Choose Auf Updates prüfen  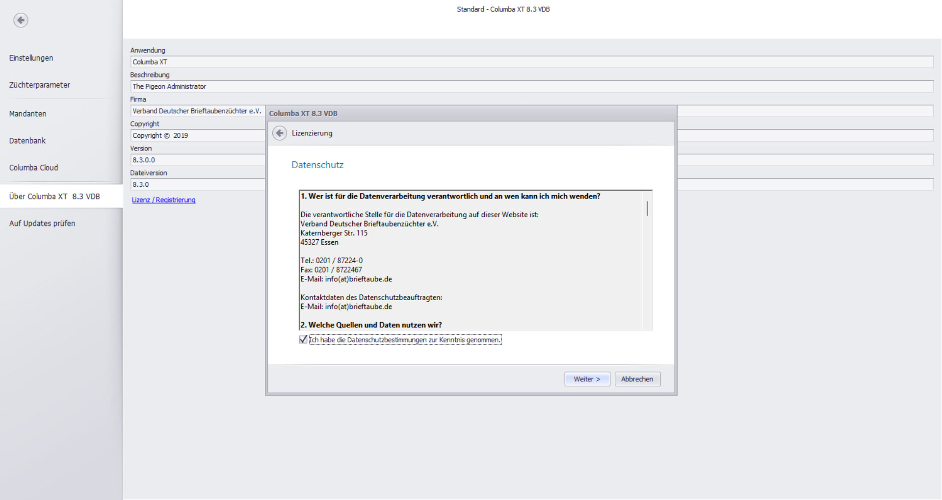(42, 224)
